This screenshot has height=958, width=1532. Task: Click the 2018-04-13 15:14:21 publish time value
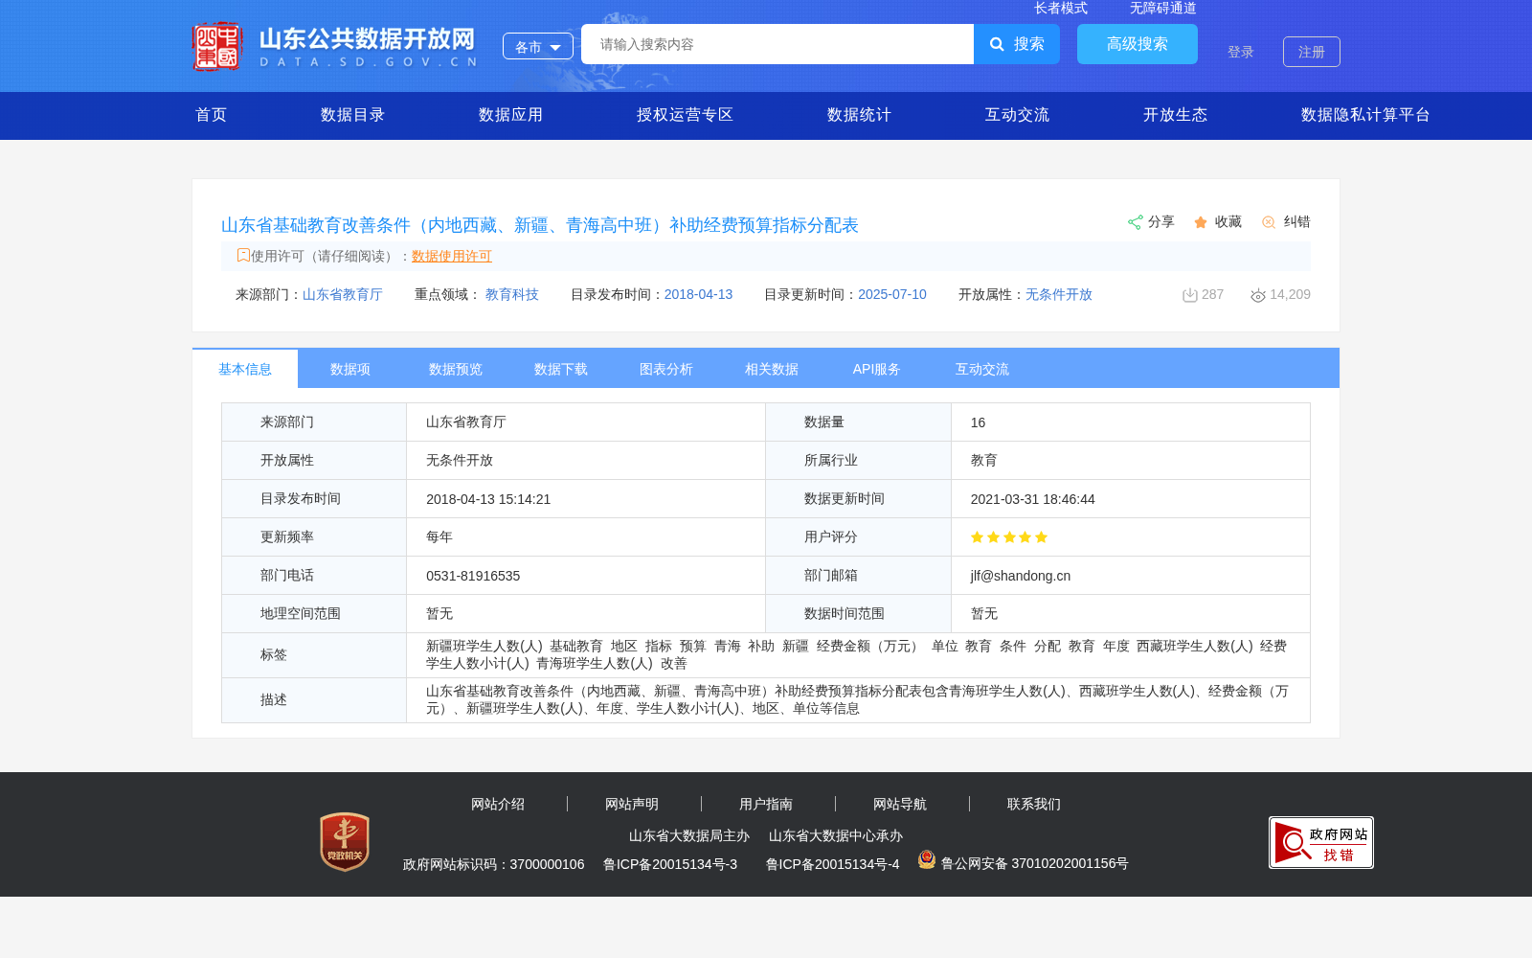click(x=488, y=499)
